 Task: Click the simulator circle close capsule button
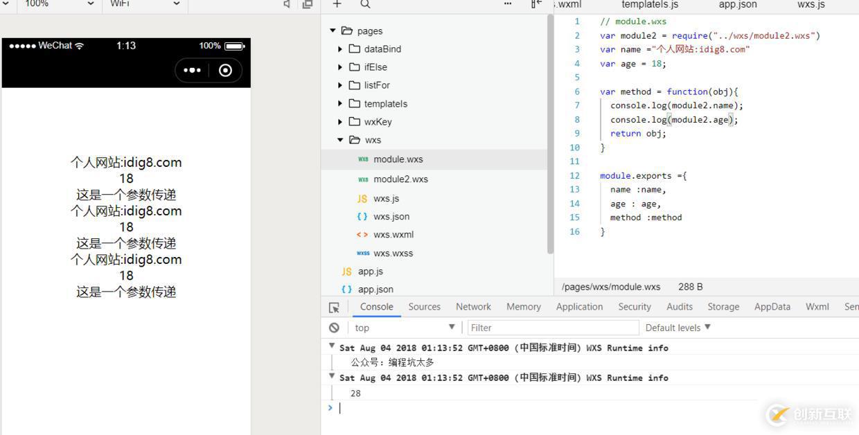[x=225, y=70]
